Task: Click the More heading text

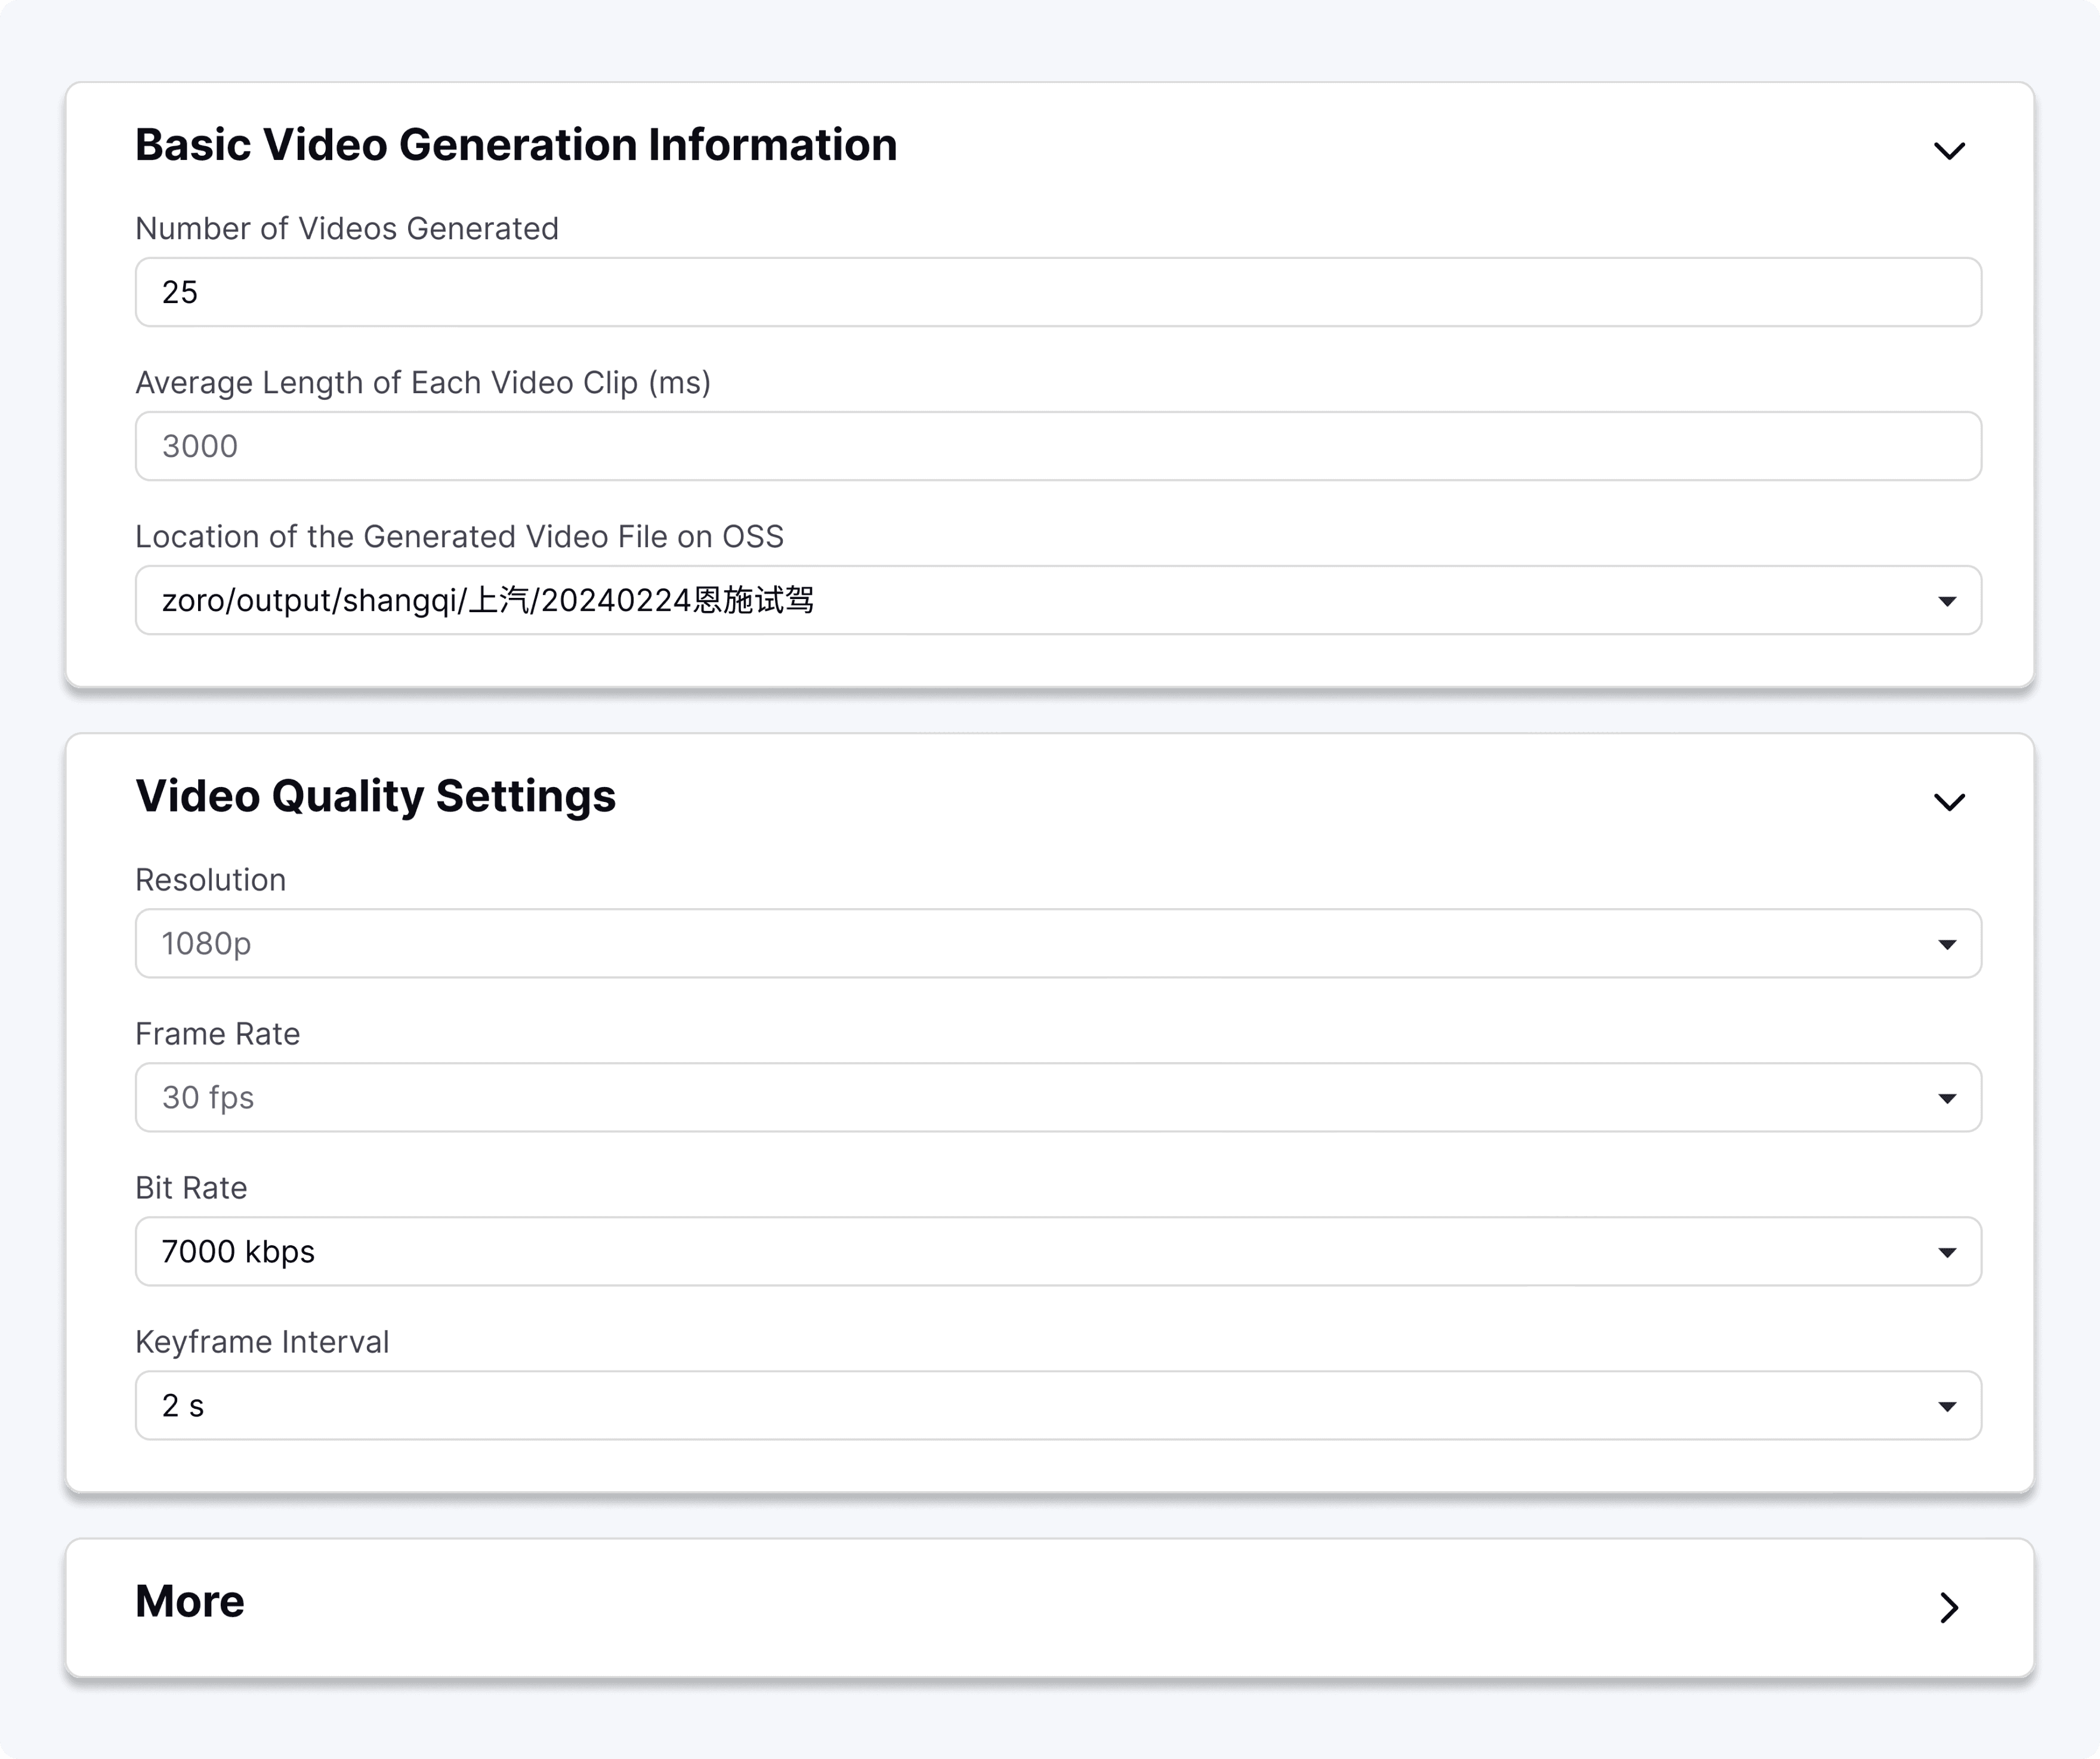Action: (190, 1601)
